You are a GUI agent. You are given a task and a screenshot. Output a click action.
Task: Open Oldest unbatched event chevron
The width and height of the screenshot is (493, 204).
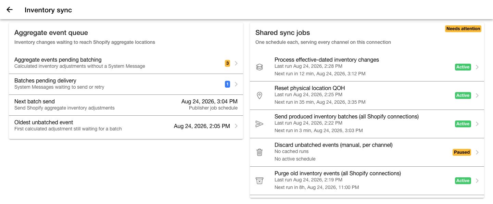236,126
